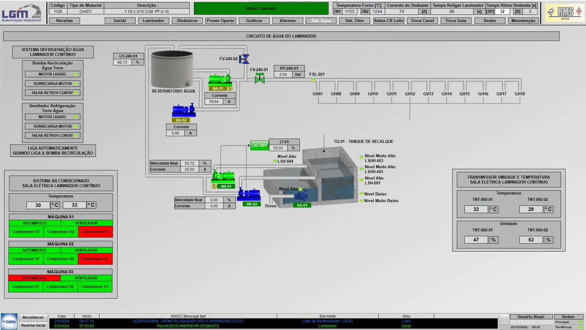Open the FV-240-01 green valve
Screen dimensions: 586x330
(x=259, y=78)
